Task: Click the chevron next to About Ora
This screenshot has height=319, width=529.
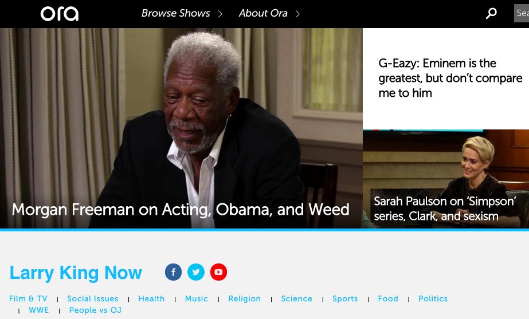Action: (297, 14)
